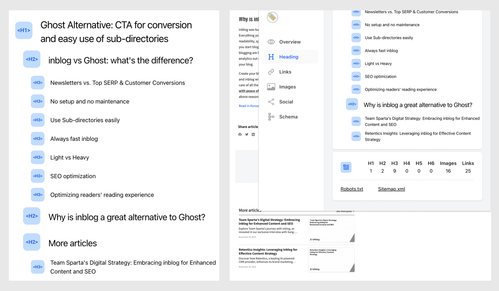Open the Team Sparta article thumbnail image

331,230
